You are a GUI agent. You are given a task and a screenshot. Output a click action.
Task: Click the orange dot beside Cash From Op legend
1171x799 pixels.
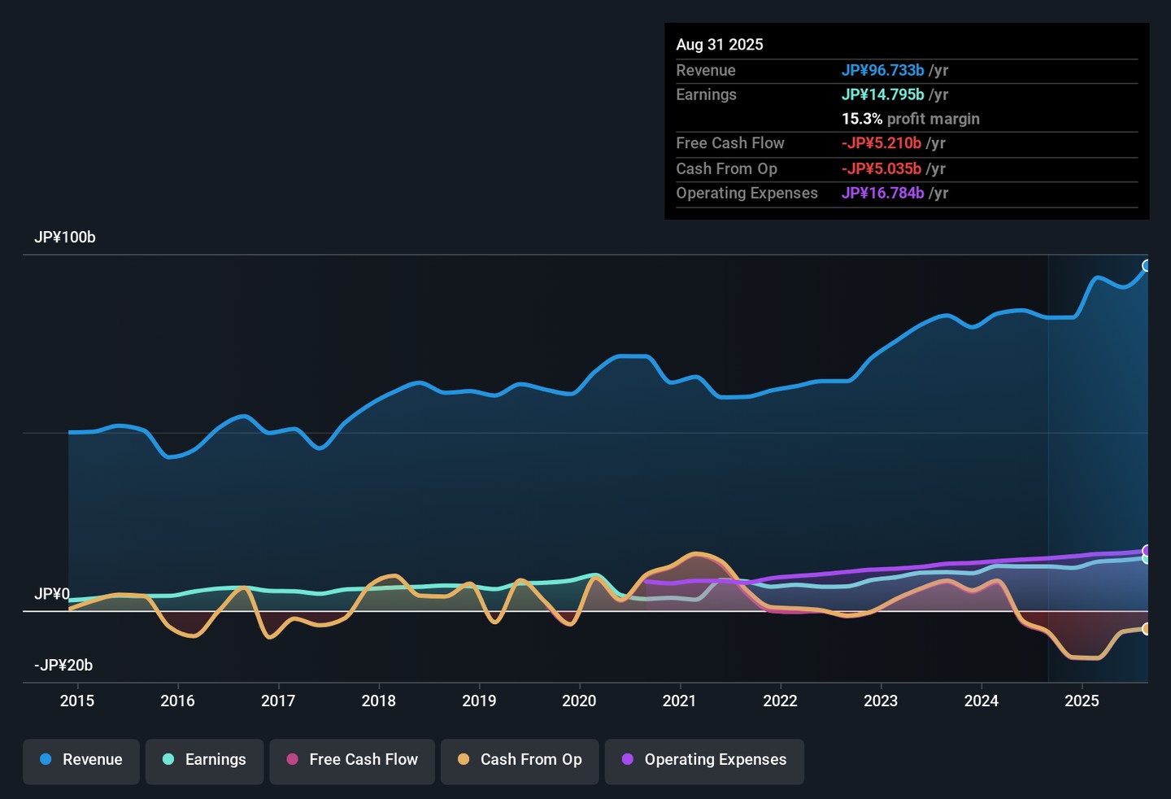pos(464,759)
